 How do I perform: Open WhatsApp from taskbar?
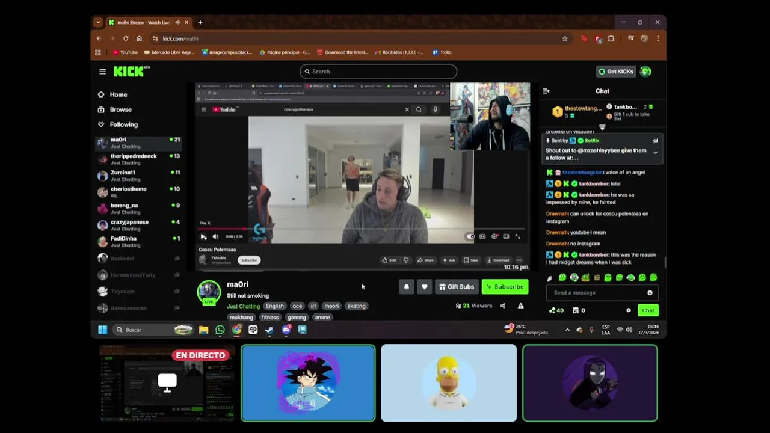point(220,330)
